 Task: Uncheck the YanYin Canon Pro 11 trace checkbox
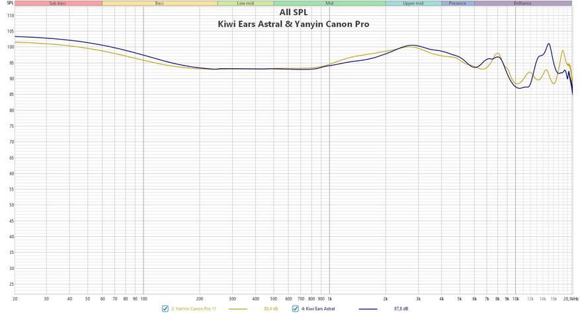click(x=165, y=308)
